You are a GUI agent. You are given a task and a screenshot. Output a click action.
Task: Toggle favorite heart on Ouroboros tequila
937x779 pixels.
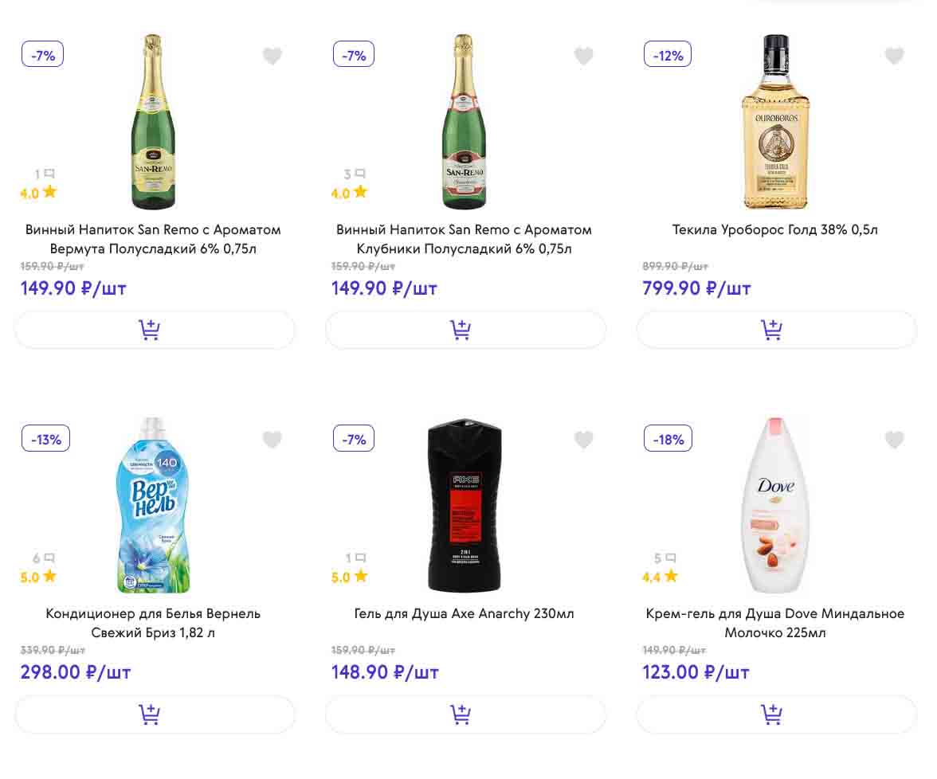894,56
